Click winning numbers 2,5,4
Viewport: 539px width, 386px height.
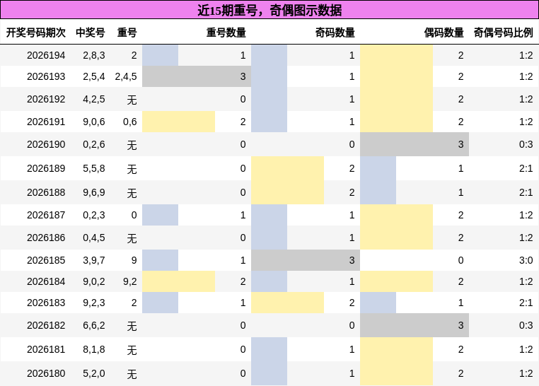pos(94,76)
